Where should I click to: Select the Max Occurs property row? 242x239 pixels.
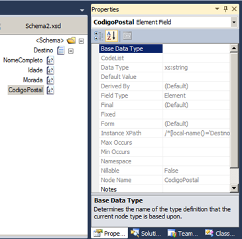click(164, 142)
